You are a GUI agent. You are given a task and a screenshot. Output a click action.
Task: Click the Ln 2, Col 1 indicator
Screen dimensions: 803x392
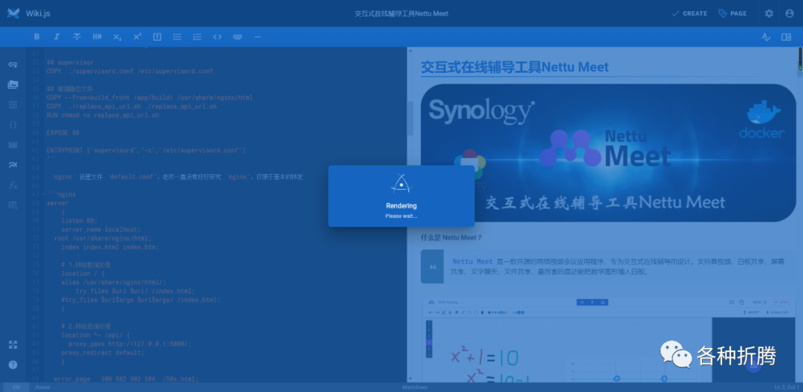point(787,388)
